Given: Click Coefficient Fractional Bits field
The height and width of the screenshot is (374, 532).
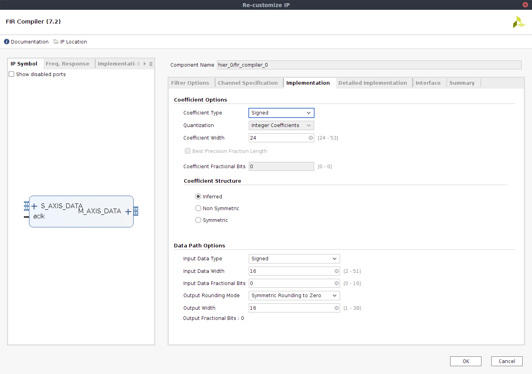Looking at the screenshot, I should pyautogui.click(x=281, y=167).
